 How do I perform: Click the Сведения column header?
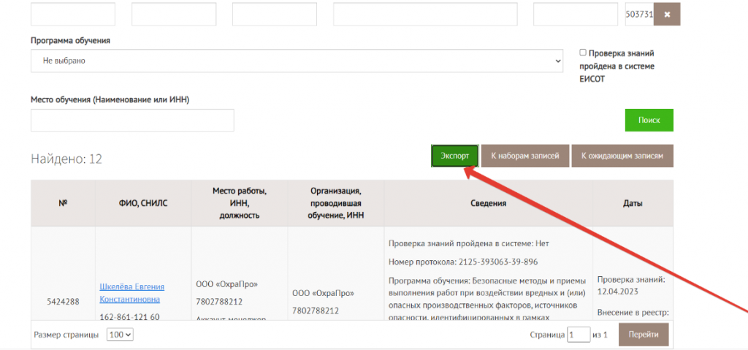(488, 203)
